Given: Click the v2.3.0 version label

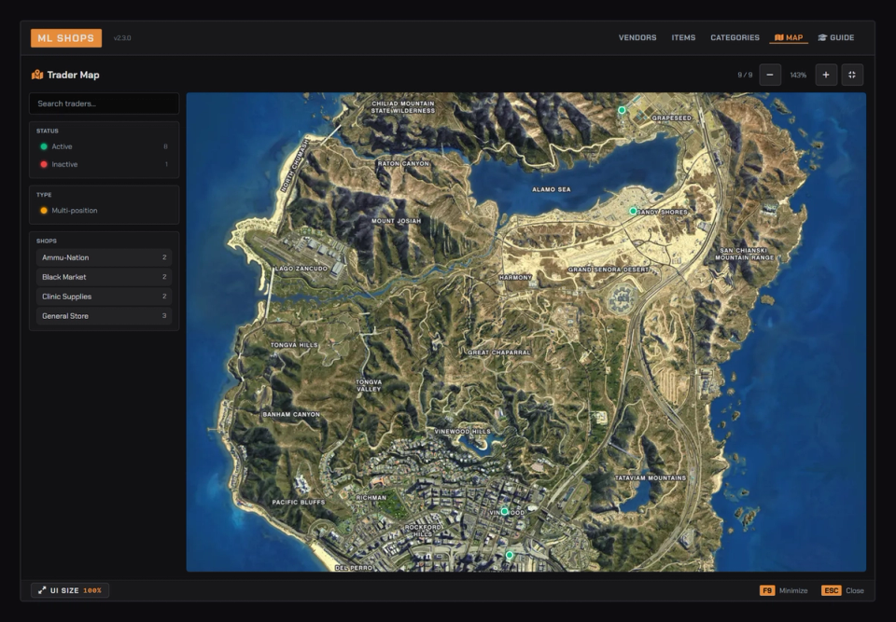Looking at the screenshot, I should click(122, 38).
